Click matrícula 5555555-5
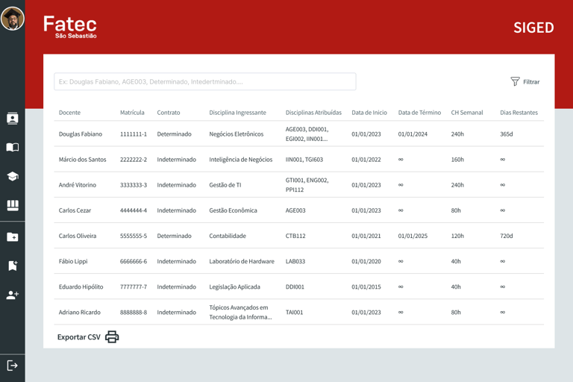Image resolution: width=573 pixels, height=382 pixels. point(134,236)
